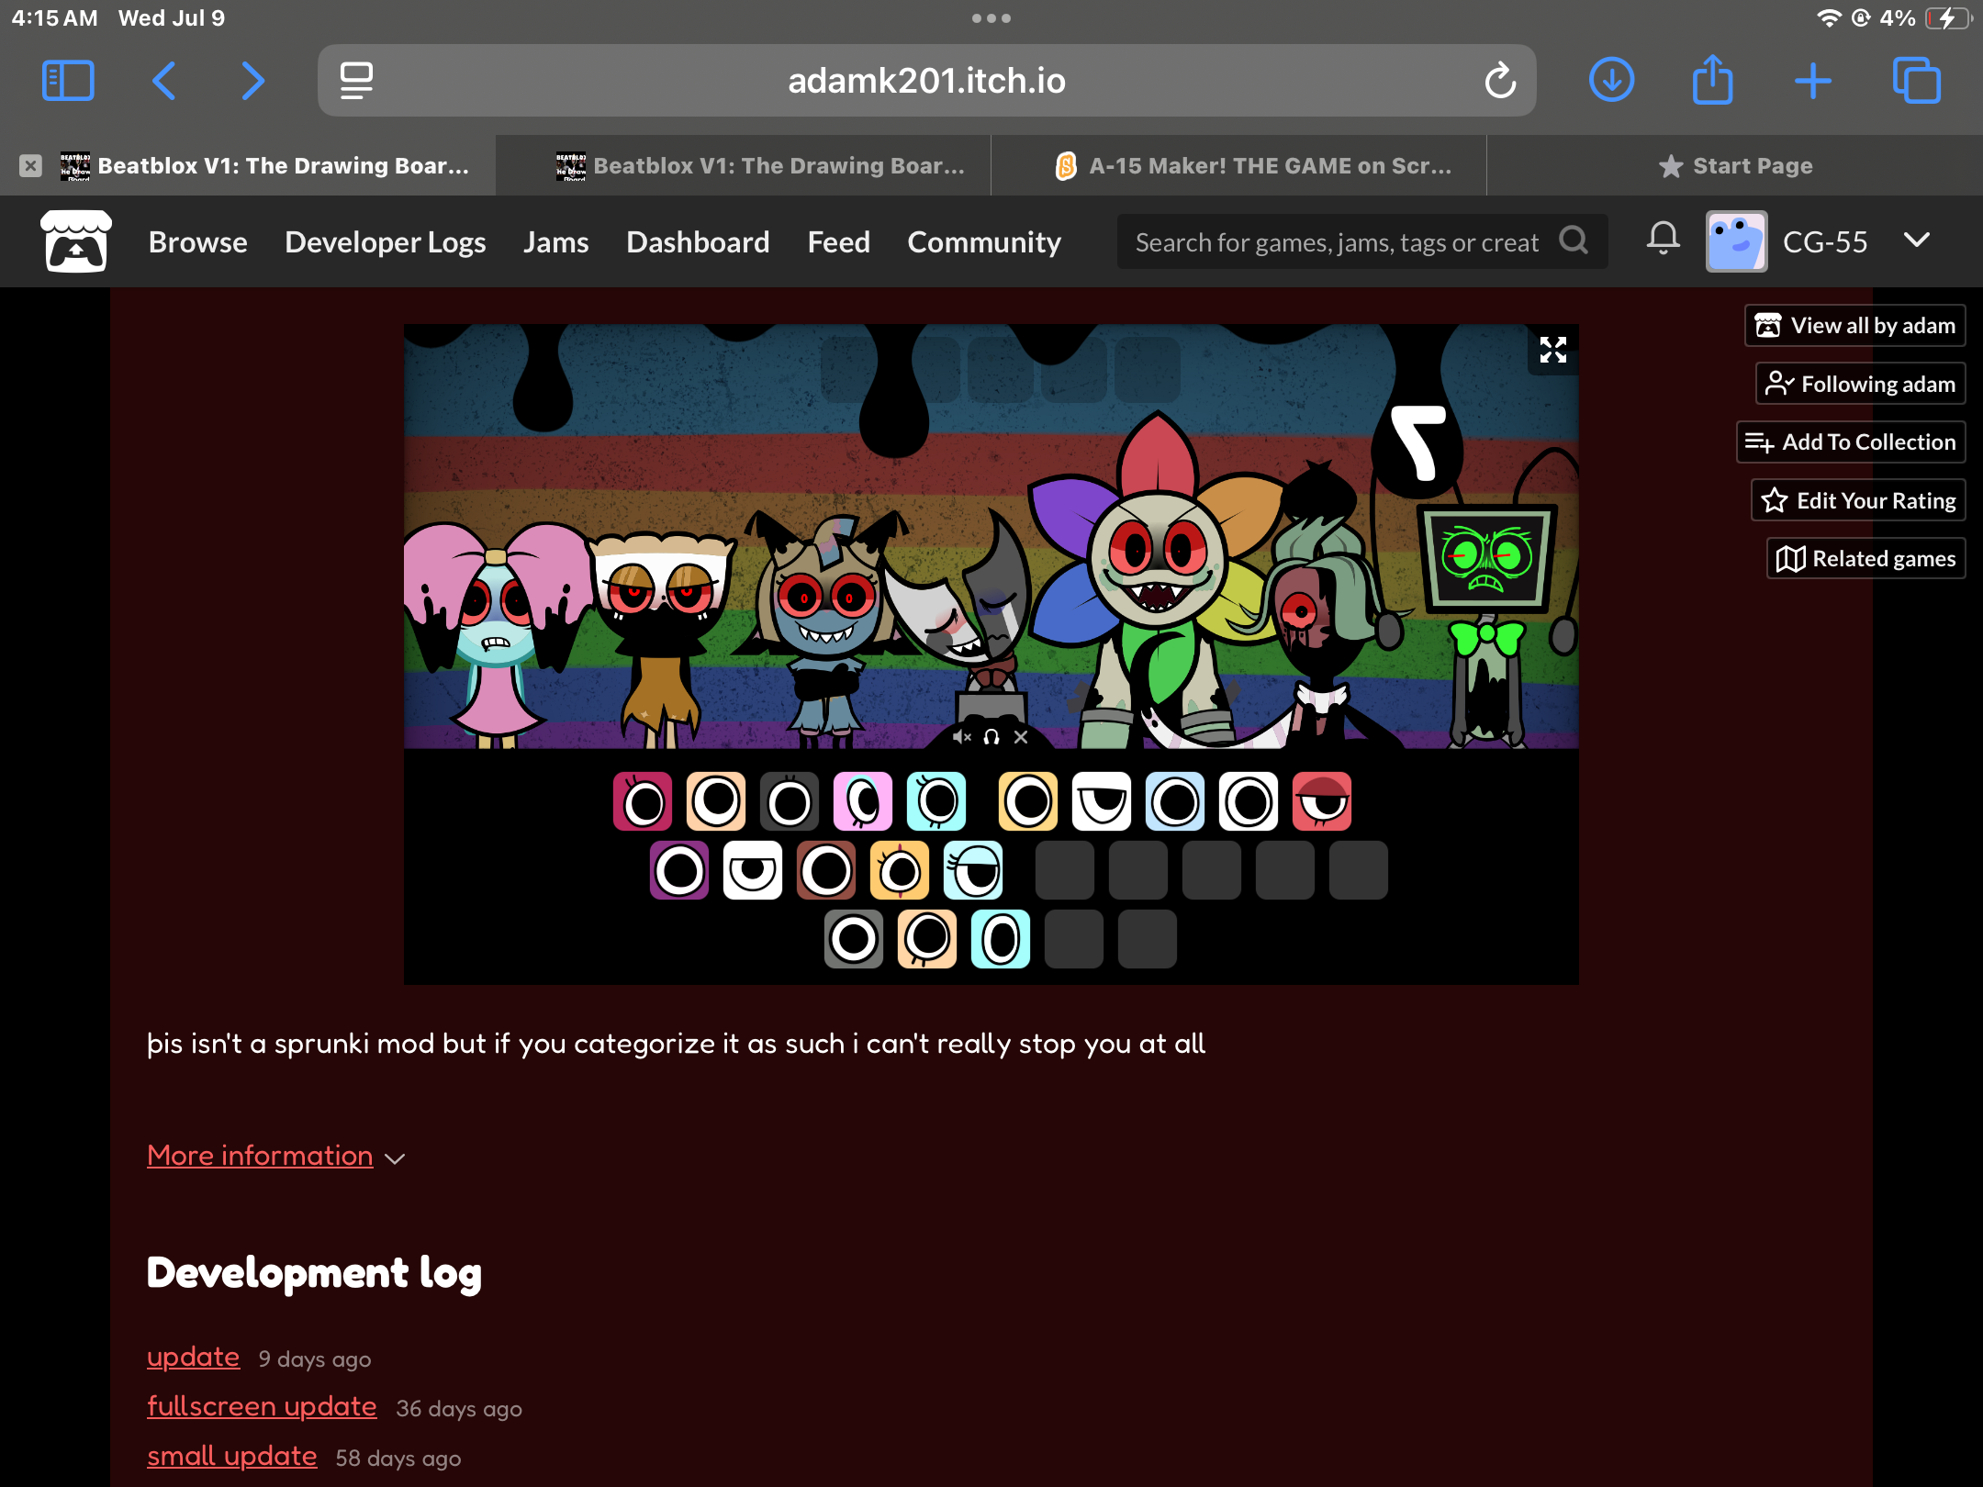The image size is (1983, 1487).
Task: Show the tab overview
Action: pos(1917,81)
